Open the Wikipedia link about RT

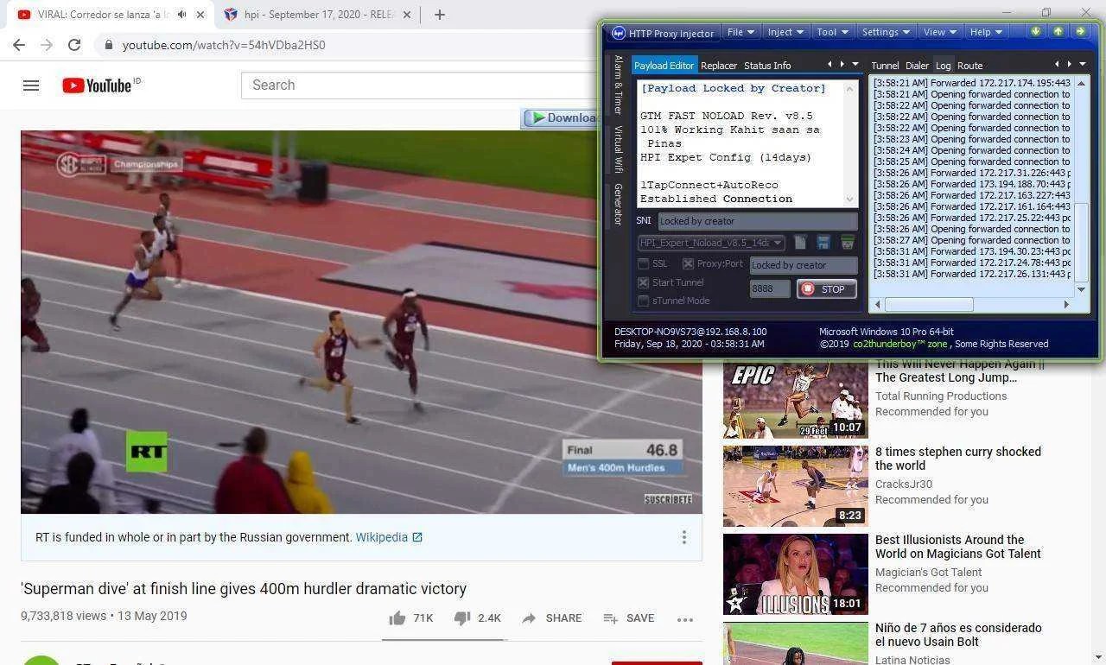pos(389,537)
